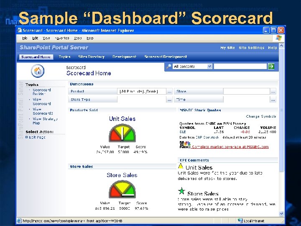Viewport: 301px width, 226px height.
Task: Open the Store dimension ellipsis picker
Action: click(x=273, y=92)
